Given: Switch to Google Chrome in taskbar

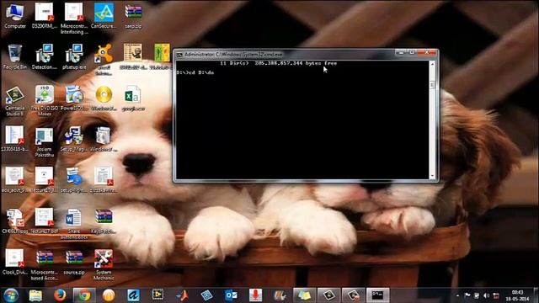Looking at the screenshot, I should point(84,295).
